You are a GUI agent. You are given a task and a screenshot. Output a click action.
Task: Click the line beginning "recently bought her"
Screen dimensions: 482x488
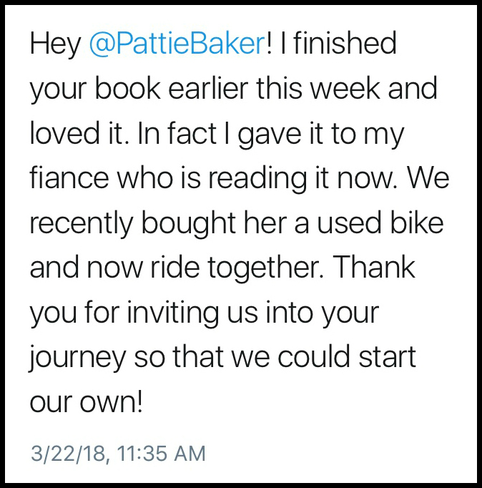(236, 223)
